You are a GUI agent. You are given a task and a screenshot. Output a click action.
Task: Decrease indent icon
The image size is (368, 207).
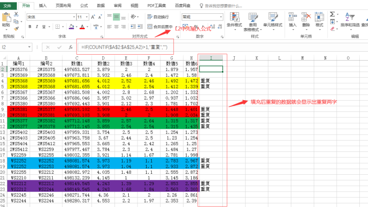click(133, 27)
